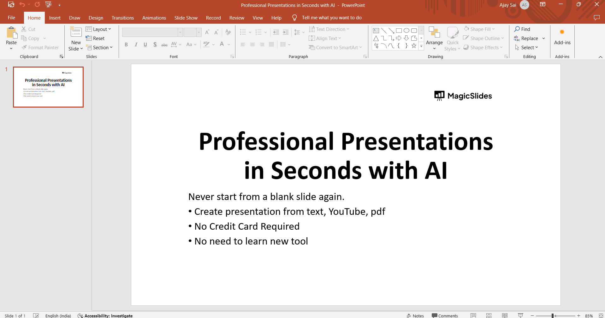
Task: Start slide show from status bar icon
Action: (x=521, y=315)
